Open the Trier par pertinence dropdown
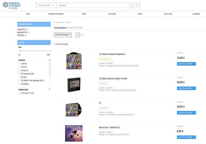 pyautogui.click(x=63, y=35)
